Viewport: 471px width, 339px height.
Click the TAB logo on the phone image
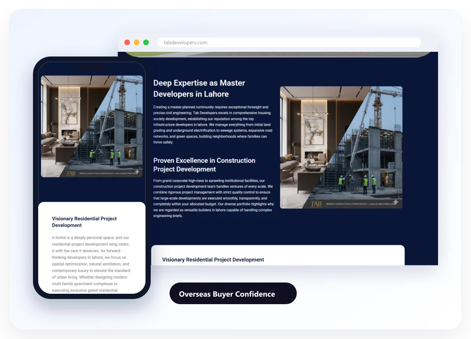pos(71,173)
